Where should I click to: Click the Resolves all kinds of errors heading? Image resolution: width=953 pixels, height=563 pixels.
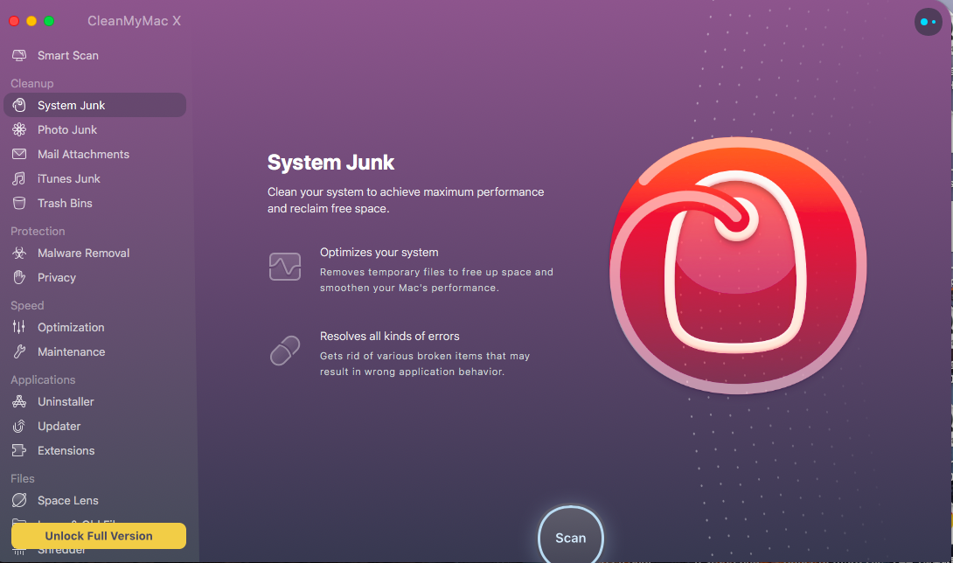(x=390, y=337)
